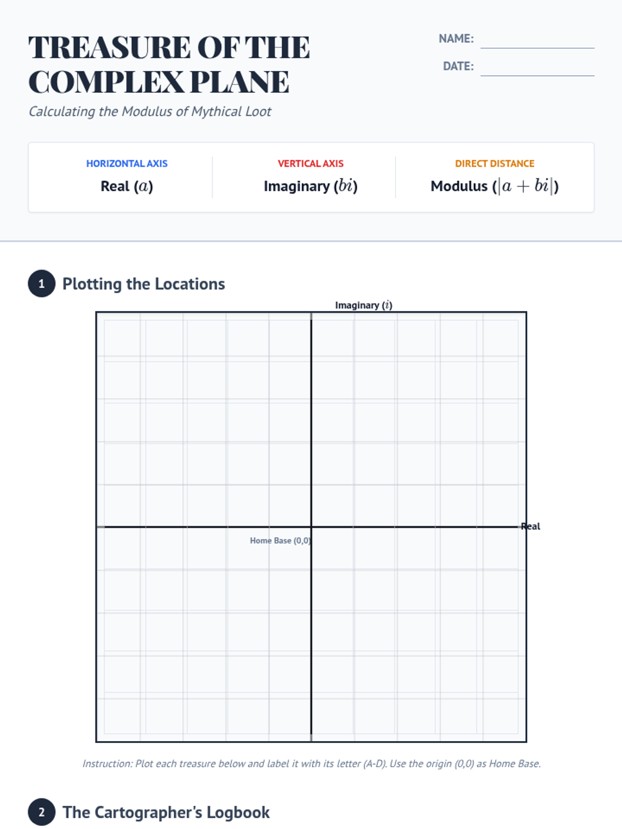Image resolution: width=622 pixels, height=829 pixels.
Task: Click the red VERTICAL AXIS label
Action: coord(310,164)
